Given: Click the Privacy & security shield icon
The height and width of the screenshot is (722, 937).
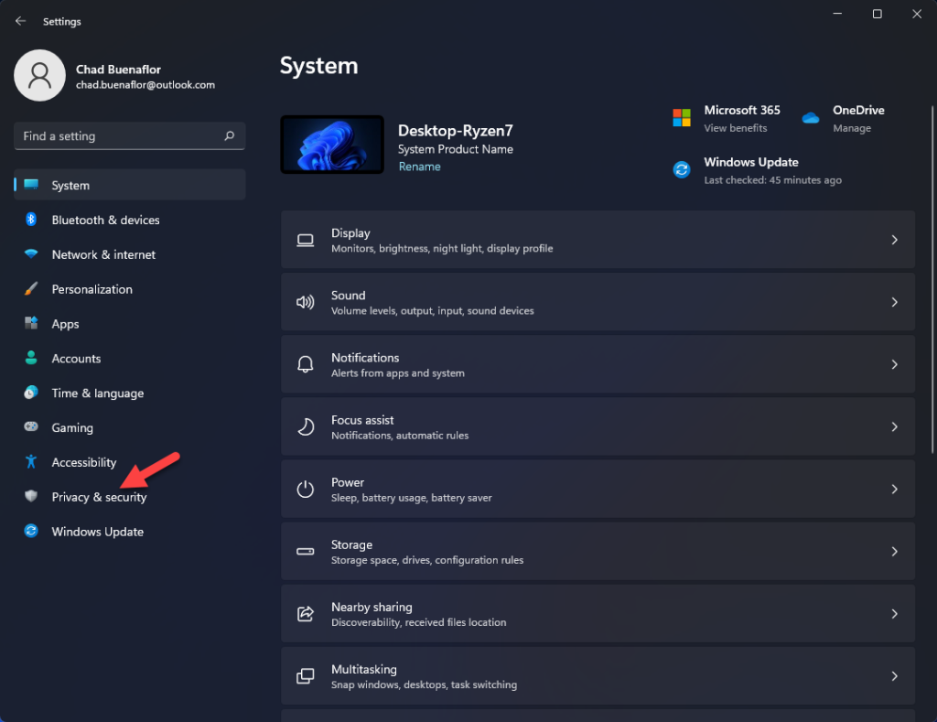Looking at the screenshot, I should point(31,496).
